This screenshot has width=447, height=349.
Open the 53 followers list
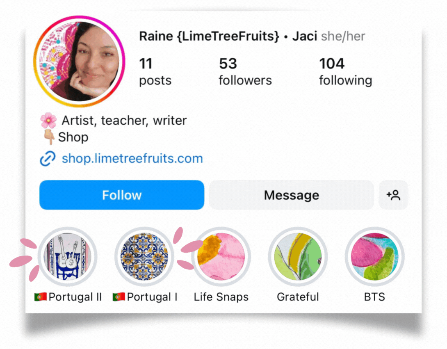(245, 72)
